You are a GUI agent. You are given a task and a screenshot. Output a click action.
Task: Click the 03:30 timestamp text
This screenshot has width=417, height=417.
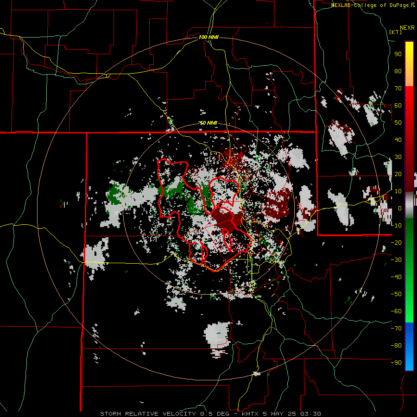[x=310, y=414]
